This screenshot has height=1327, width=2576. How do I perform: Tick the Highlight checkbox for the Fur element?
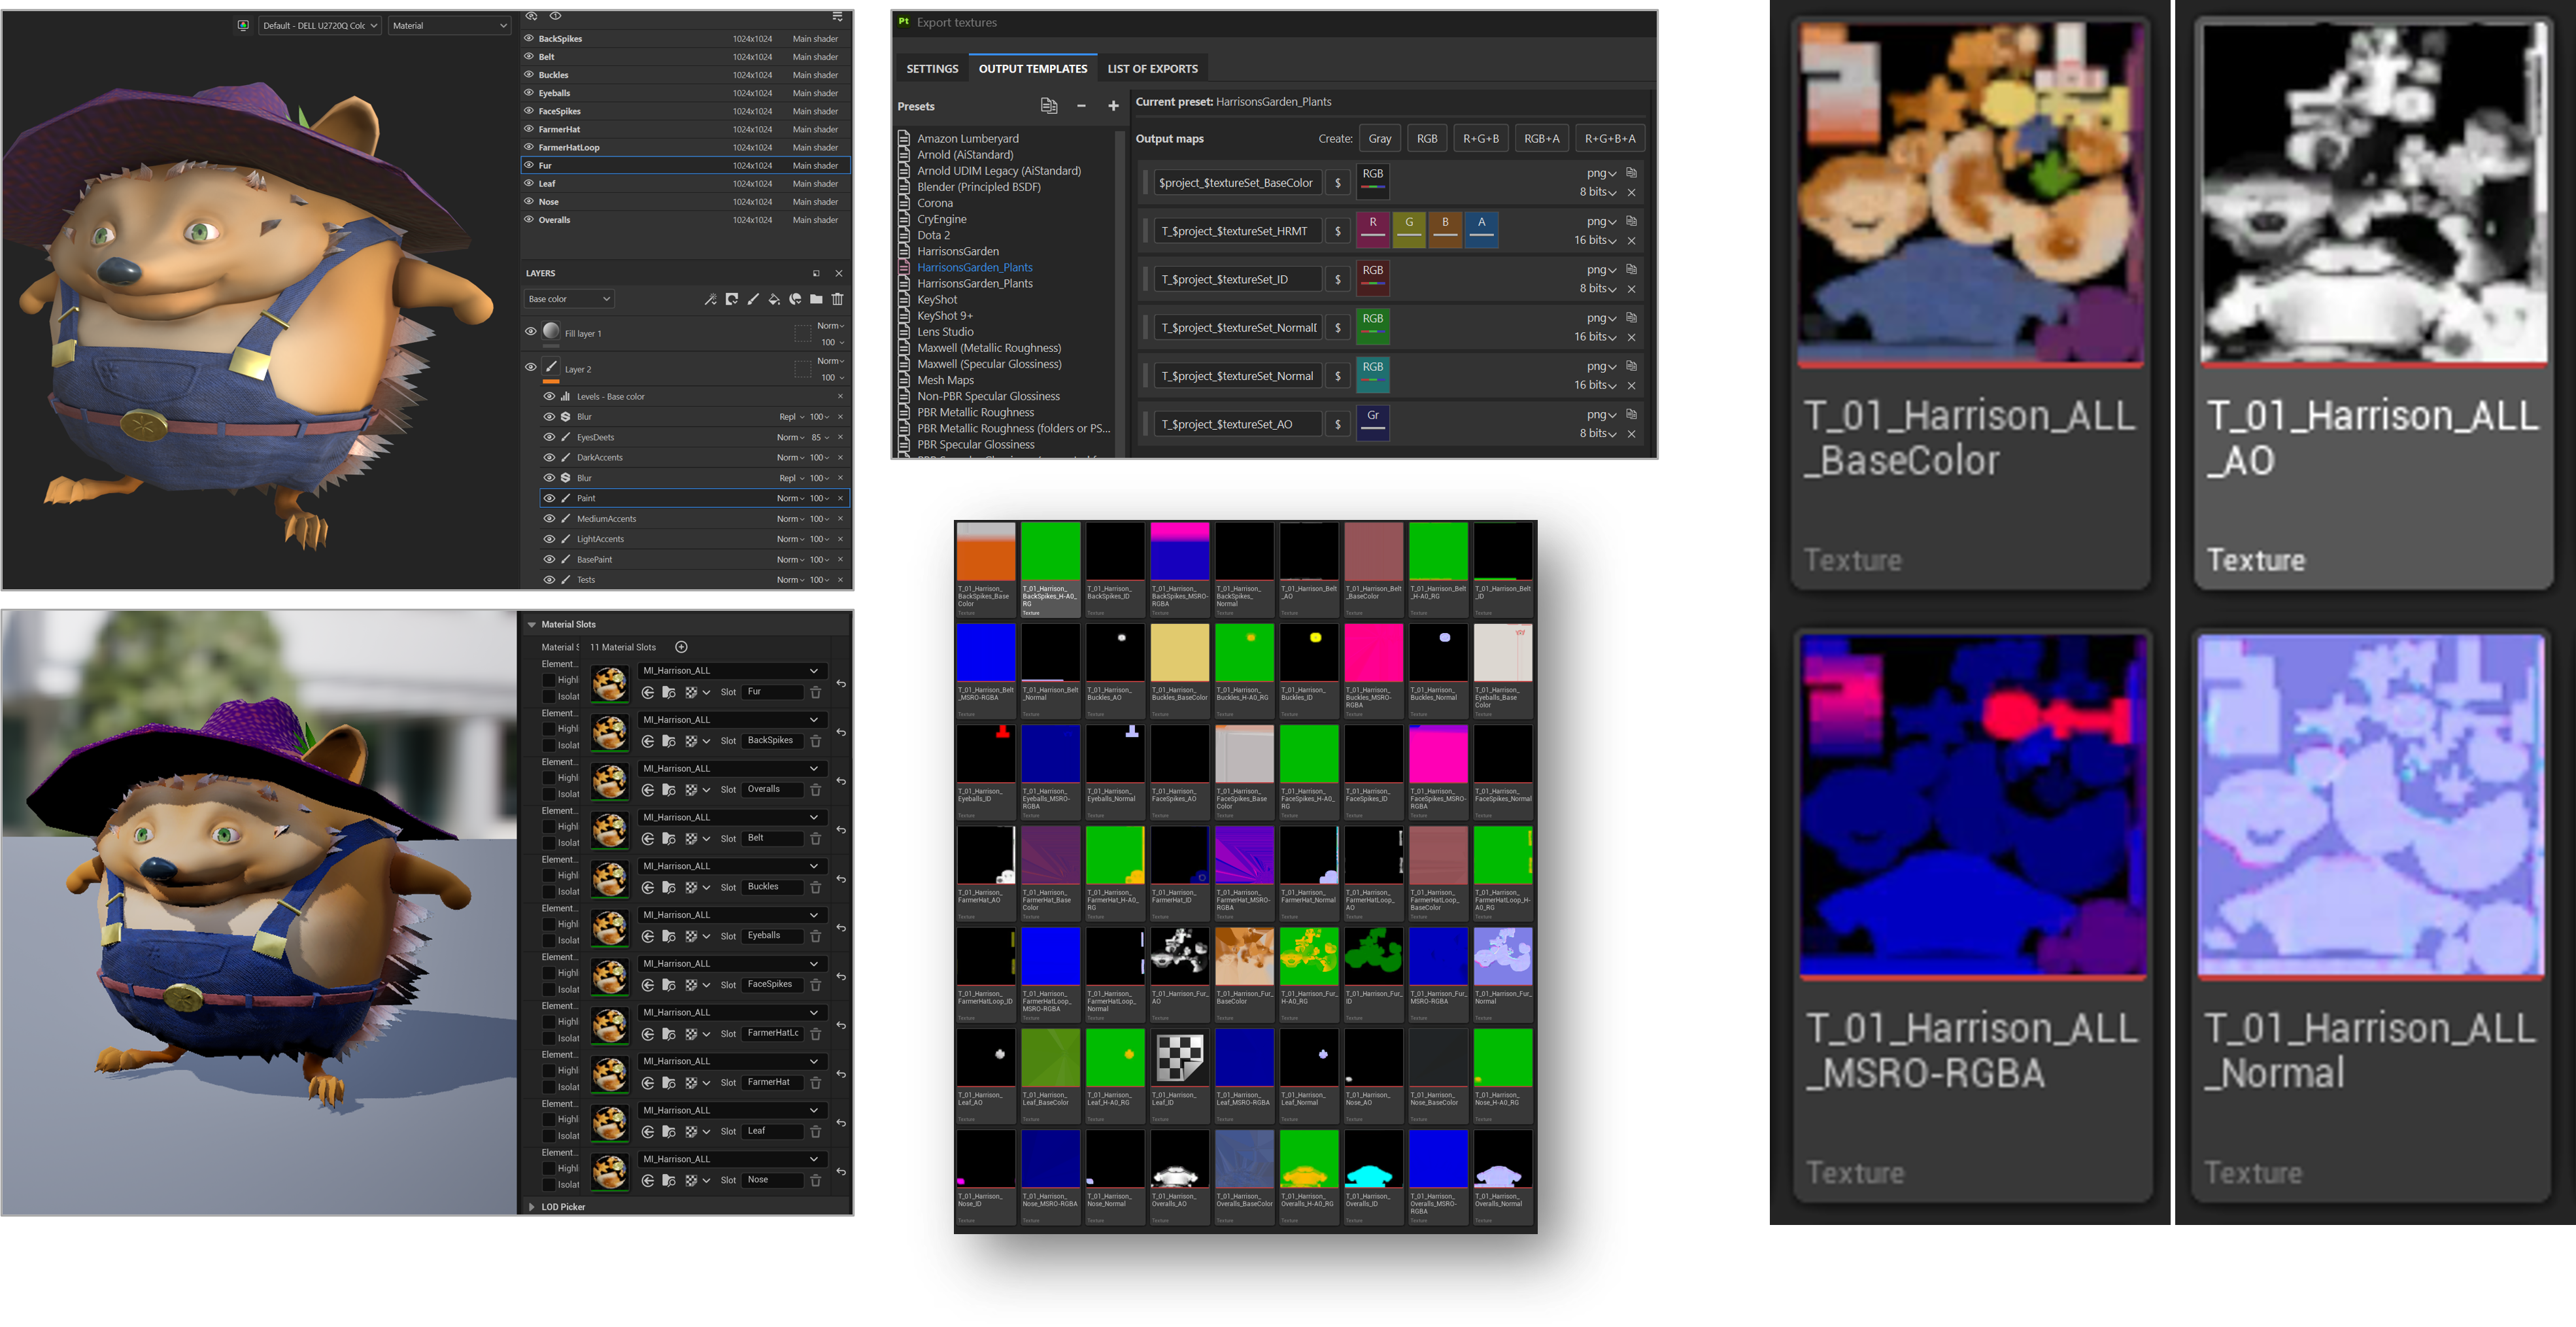549,680
